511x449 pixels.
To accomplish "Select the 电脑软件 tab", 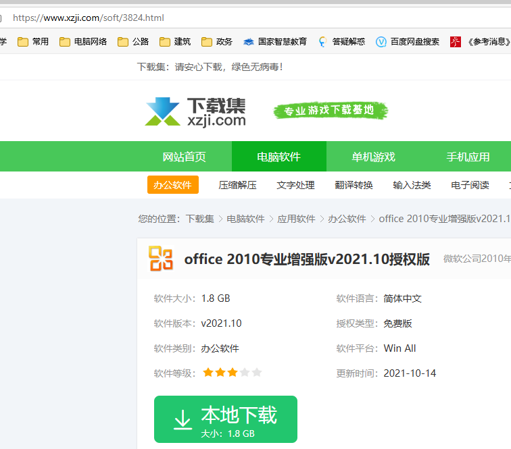I will [279, 157].
